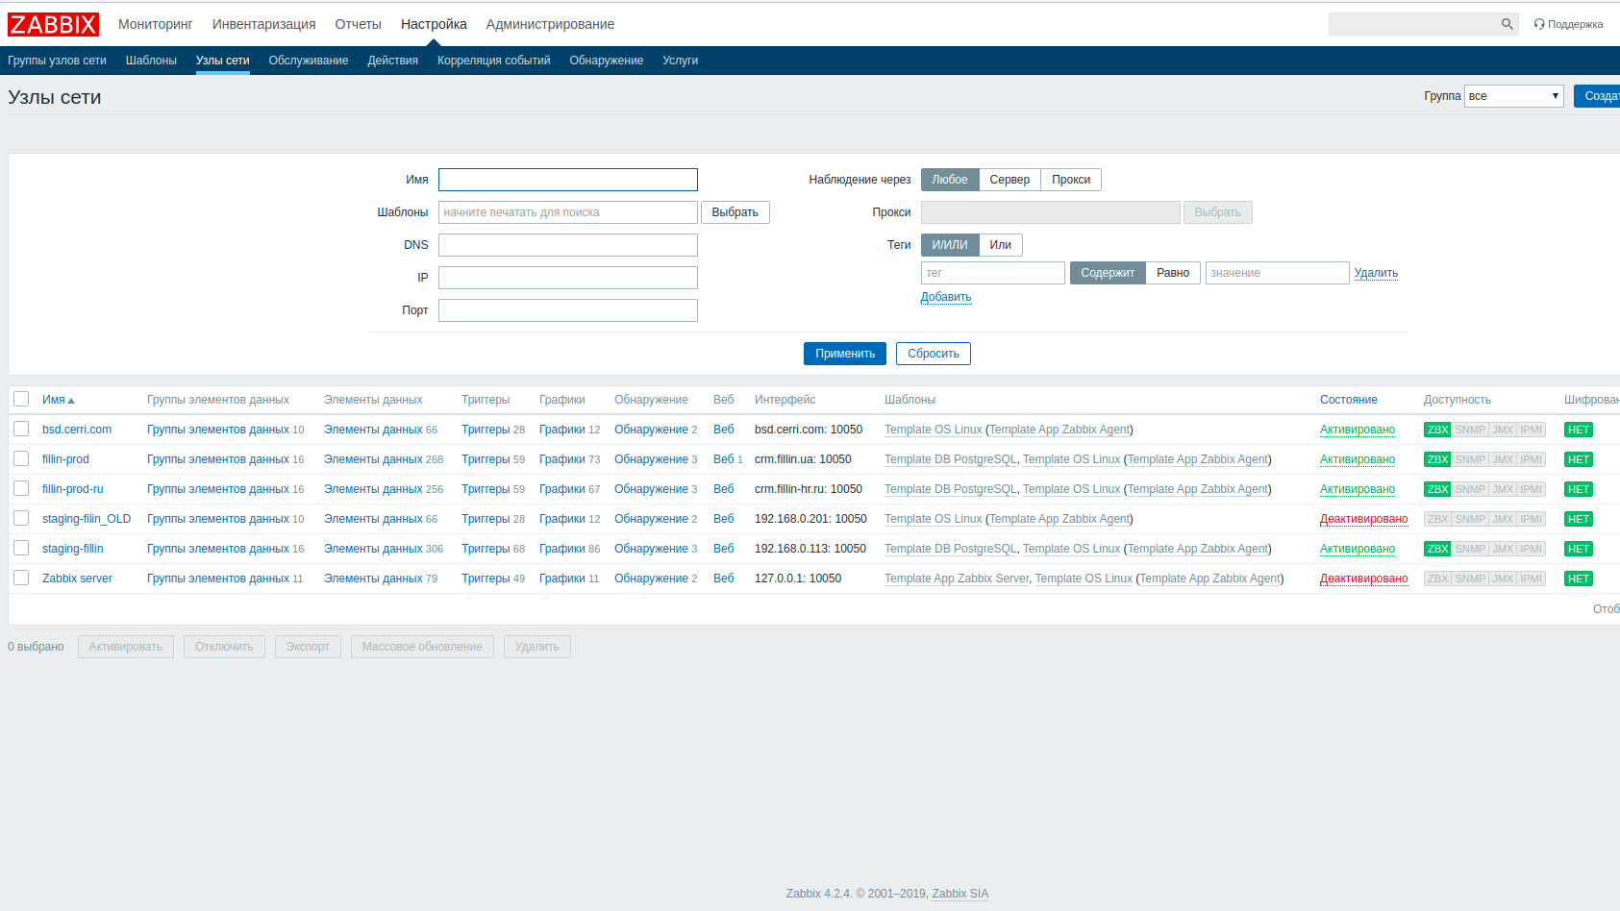1620x911 pixels.
Task: Open the Группа dropdown
Action: [1514, 96]
